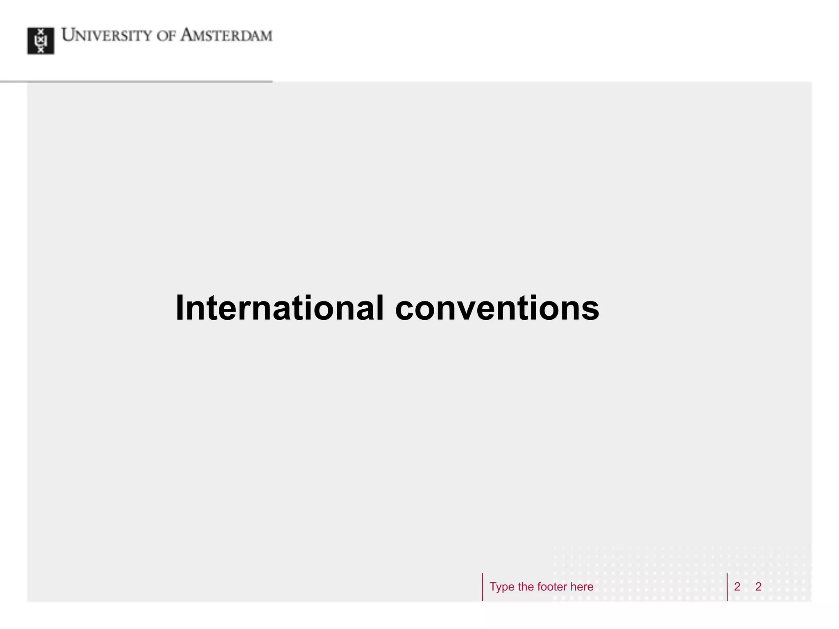Click the word 'footer' in the footer placeholder
Image resolution: width=839 pixels, height=629 pixels.
pos(552,587)
